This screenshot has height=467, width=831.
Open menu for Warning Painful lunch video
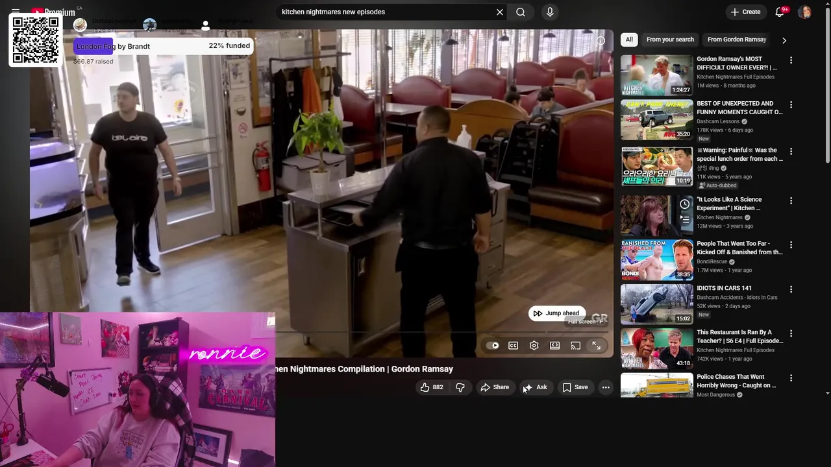[x=791, y=151]
